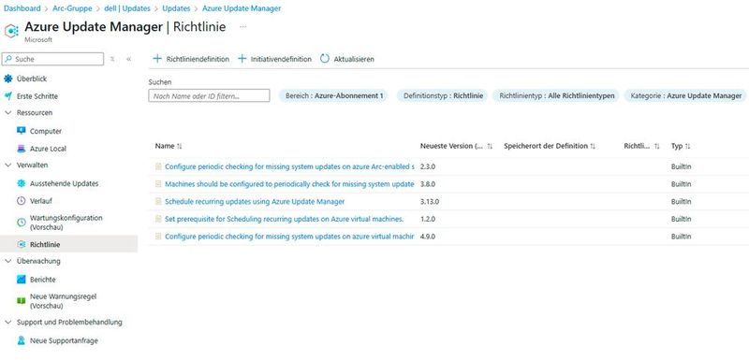Click the document icon of Set prerequisite row
This screenshot has height=360, width=749.
(158, 220)
